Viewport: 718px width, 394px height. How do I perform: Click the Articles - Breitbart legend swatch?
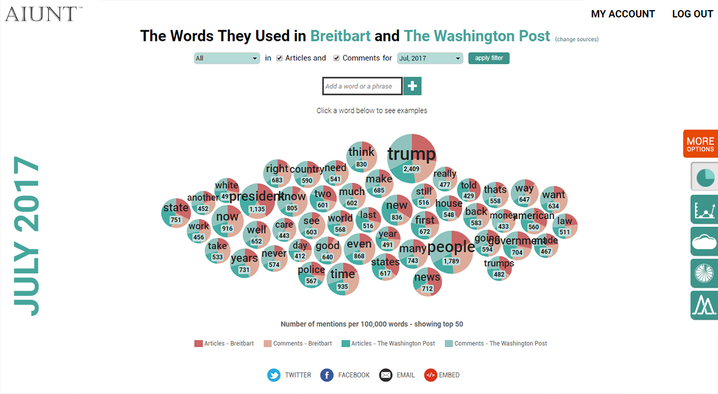click(x=198, y=343)
